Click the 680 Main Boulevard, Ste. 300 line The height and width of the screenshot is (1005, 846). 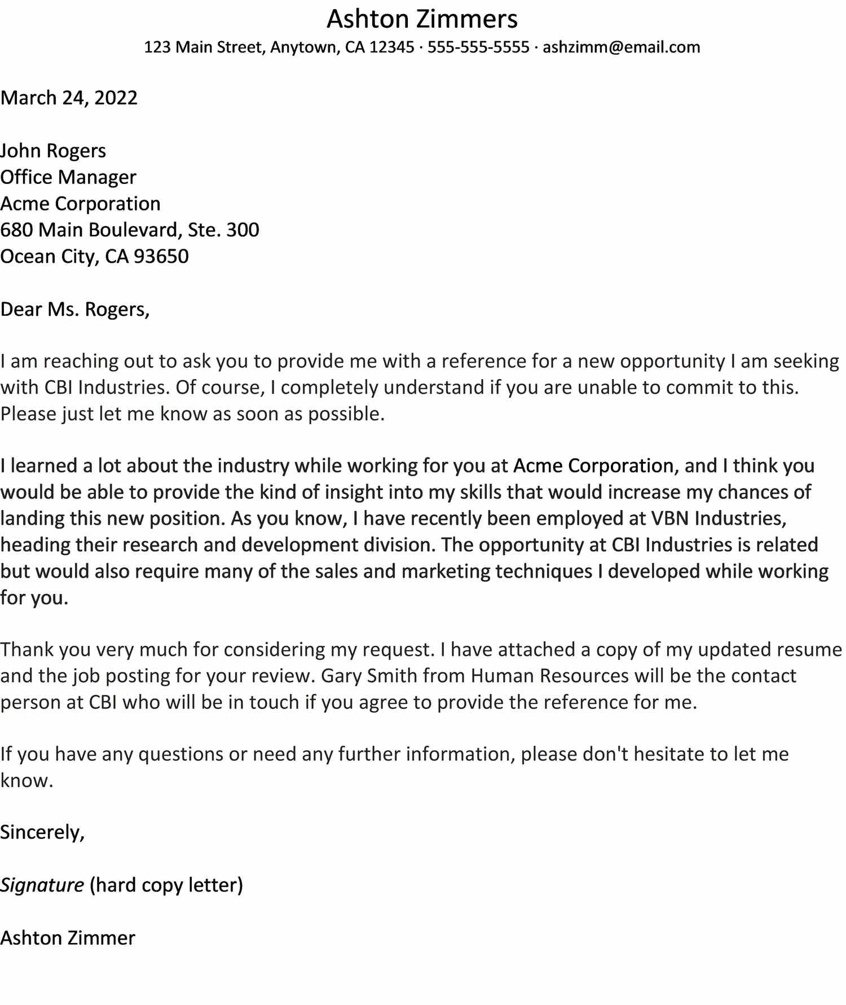(x=130, y=230)
